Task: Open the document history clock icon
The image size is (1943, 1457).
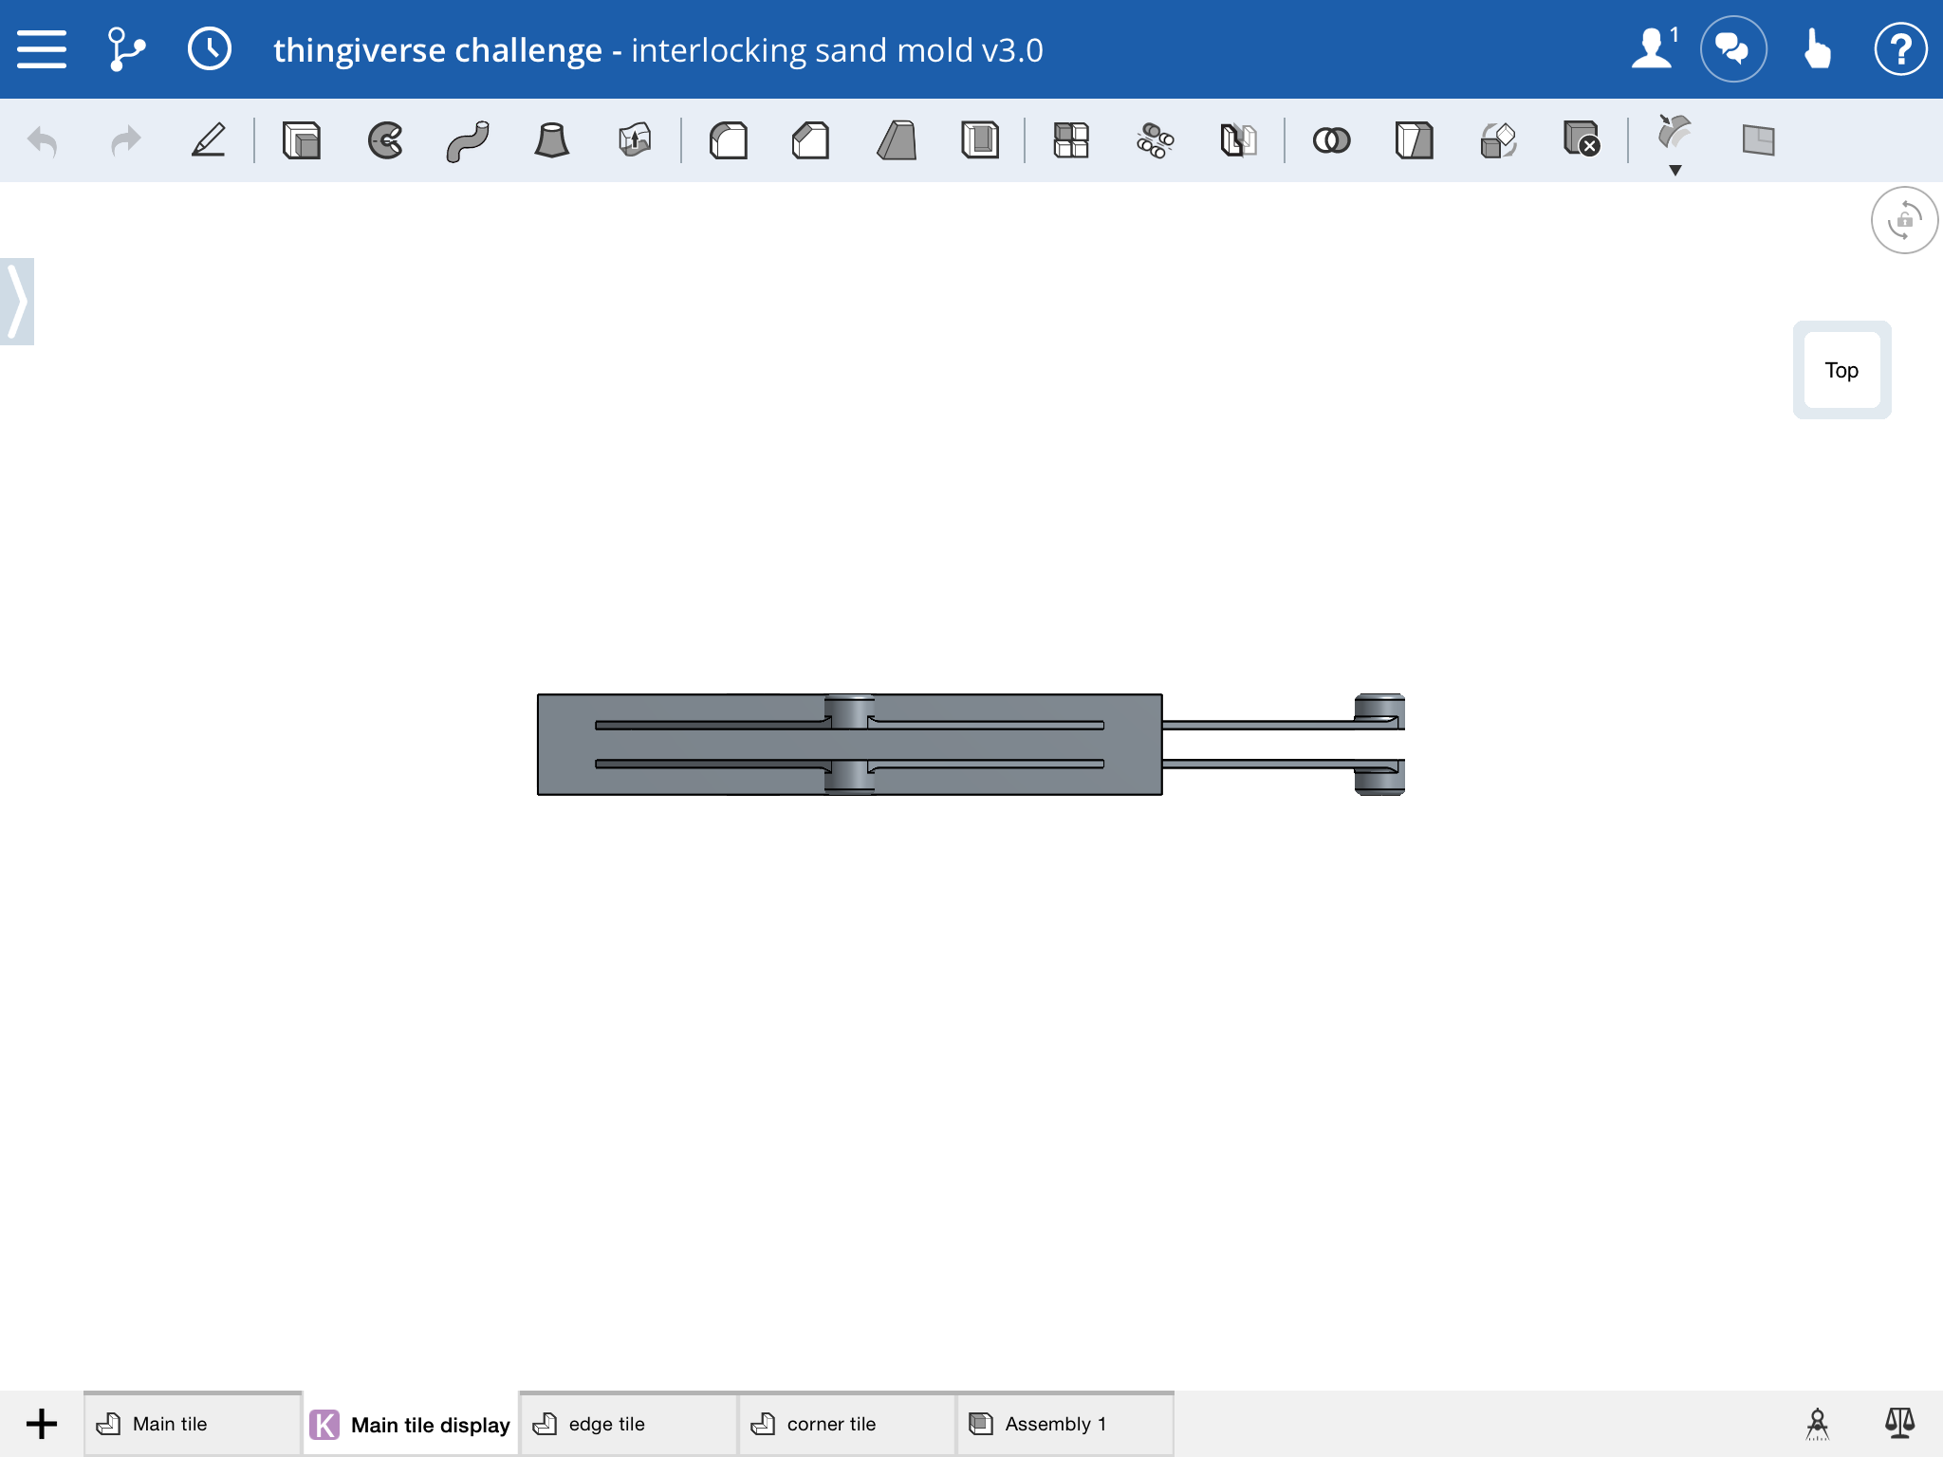Action: pos(210,49)
